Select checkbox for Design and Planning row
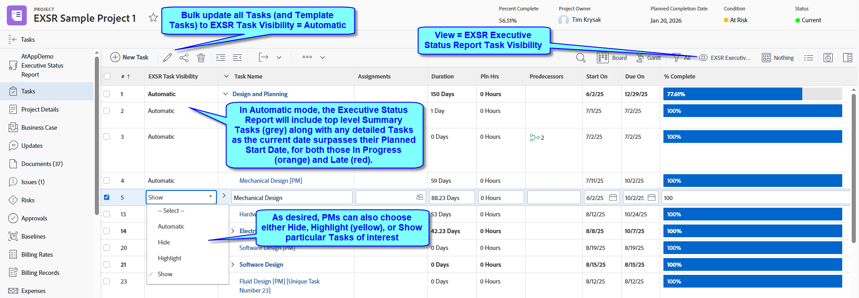859x298 pixels. [x=107, y=94]
